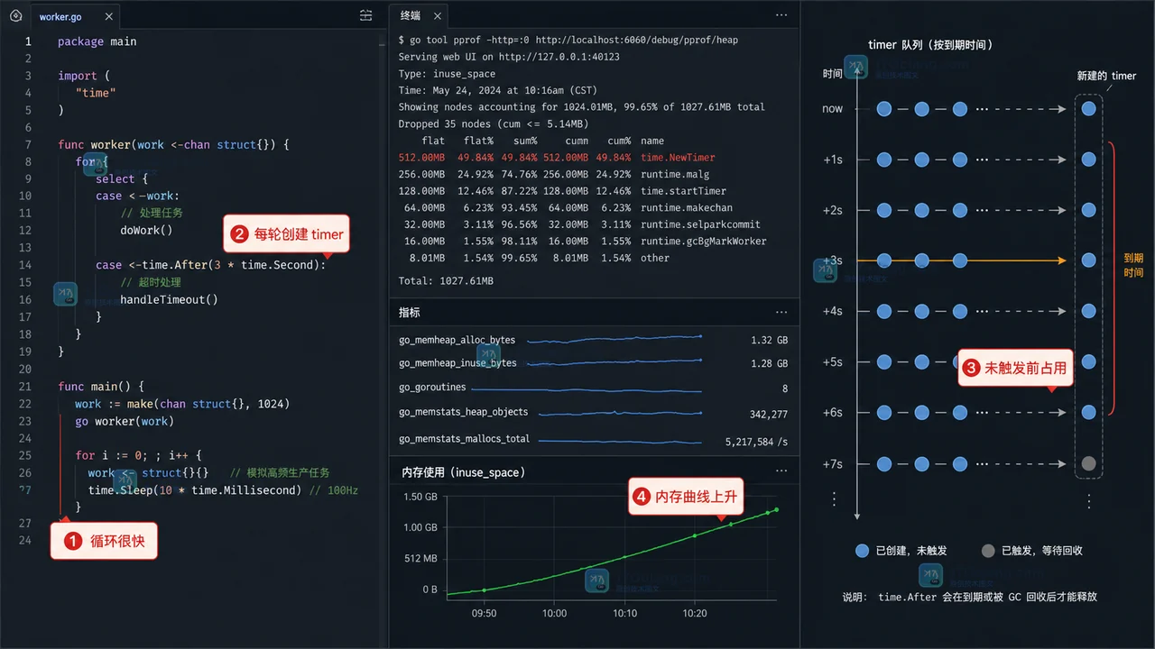This screenshot has width=1155, height=649.
Task: Click the 未触发前占用 annotation label
Action: tap(1015, 368)
